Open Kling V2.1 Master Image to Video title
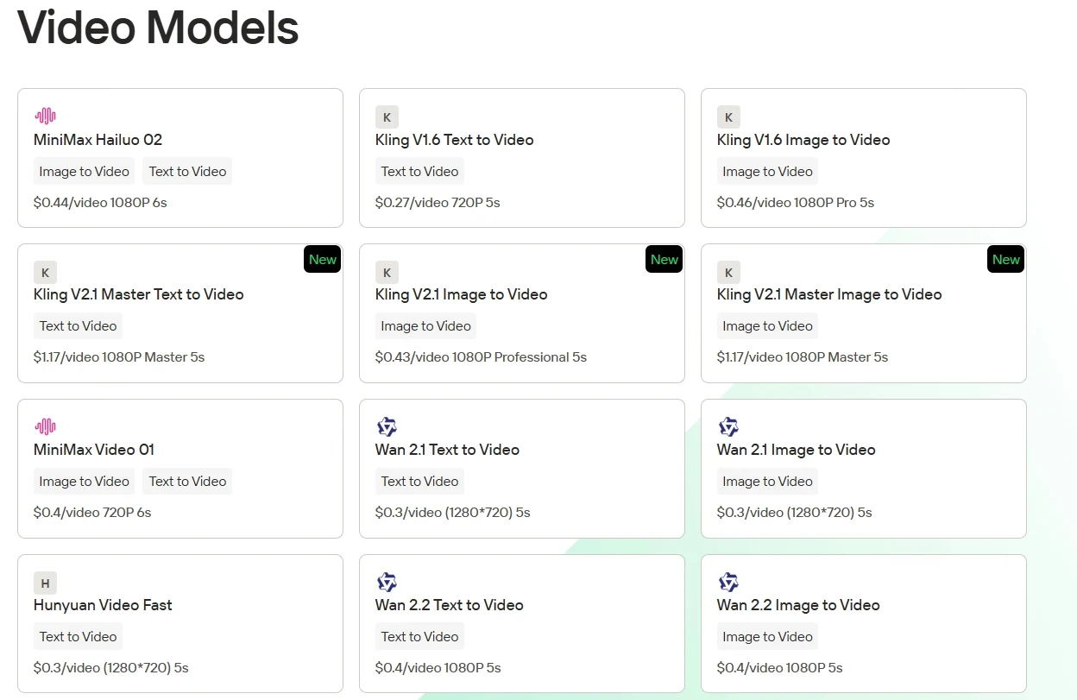The height and width of the screenshot is (700, 1077). coord(828,294)
